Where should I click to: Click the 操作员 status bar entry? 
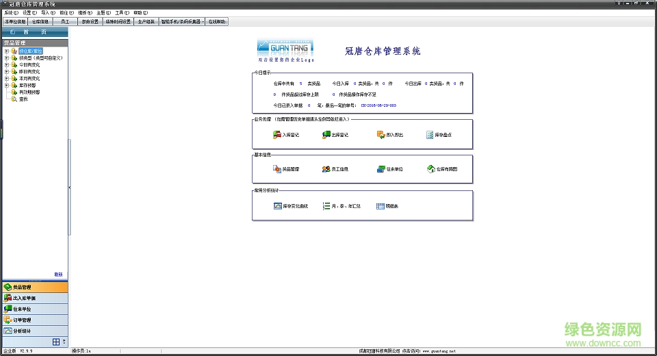(81, 351)
